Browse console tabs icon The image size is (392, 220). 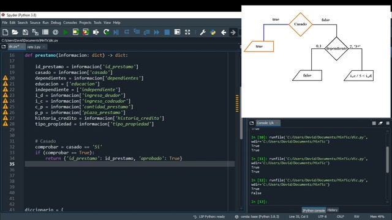click(x=252, y=123)
